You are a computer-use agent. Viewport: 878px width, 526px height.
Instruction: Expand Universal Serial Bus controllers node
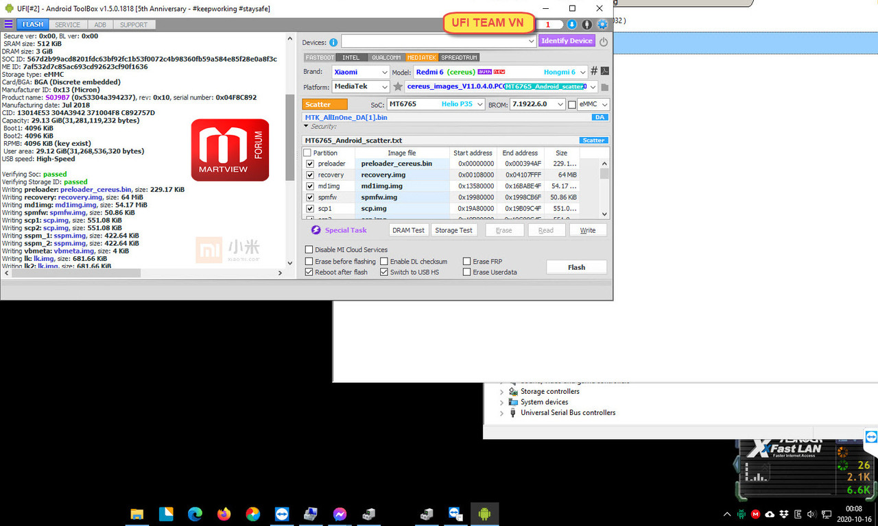[501, 413]
